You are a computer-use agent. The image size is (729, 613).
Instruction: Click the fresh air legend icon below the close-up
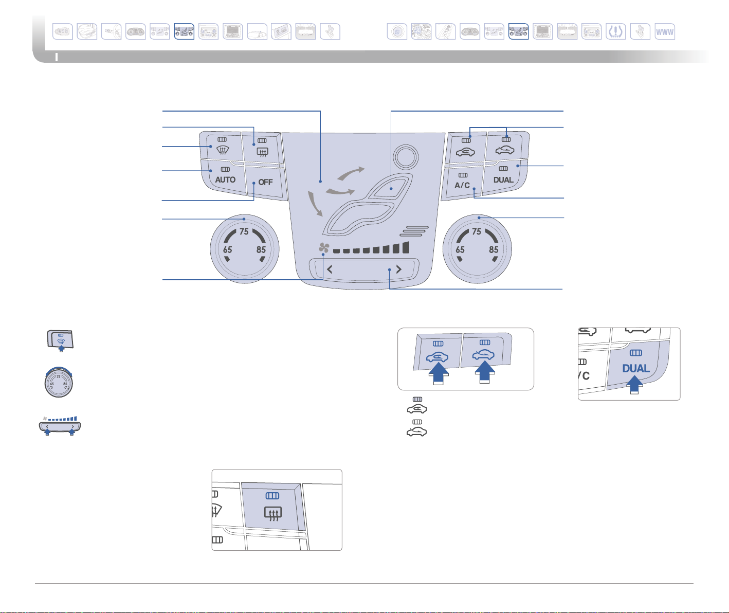coord(417,428)
